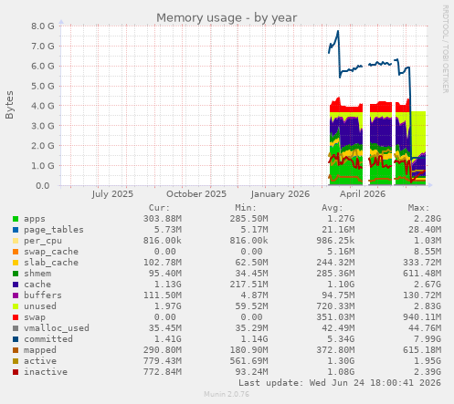Click the swap_cache orange legend swatch
The height and width of the screenshot is (404, 454).
tap(16, 252)
